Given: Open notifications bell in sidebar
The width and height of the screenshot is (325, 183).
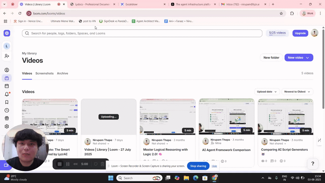Looking at the screenshot, I should [7, 94].
